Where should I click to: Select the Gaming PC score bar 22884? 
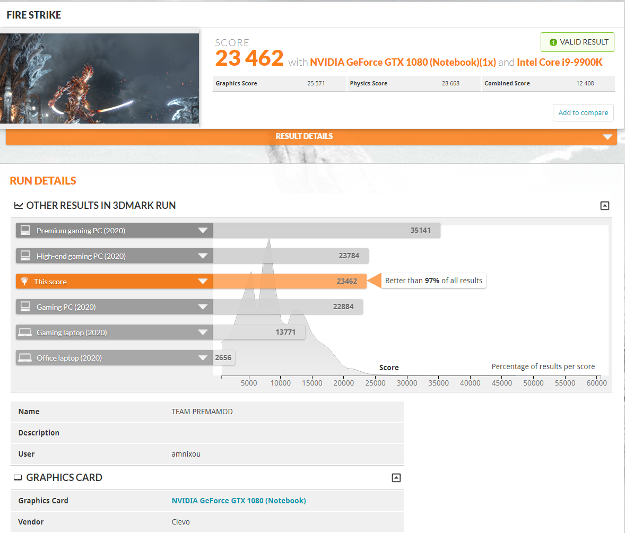[288, 307]
